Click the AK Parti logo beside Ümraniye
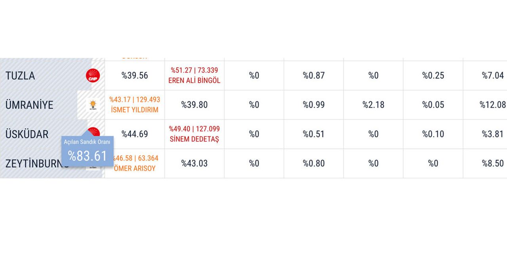 [x=93, y=105]
